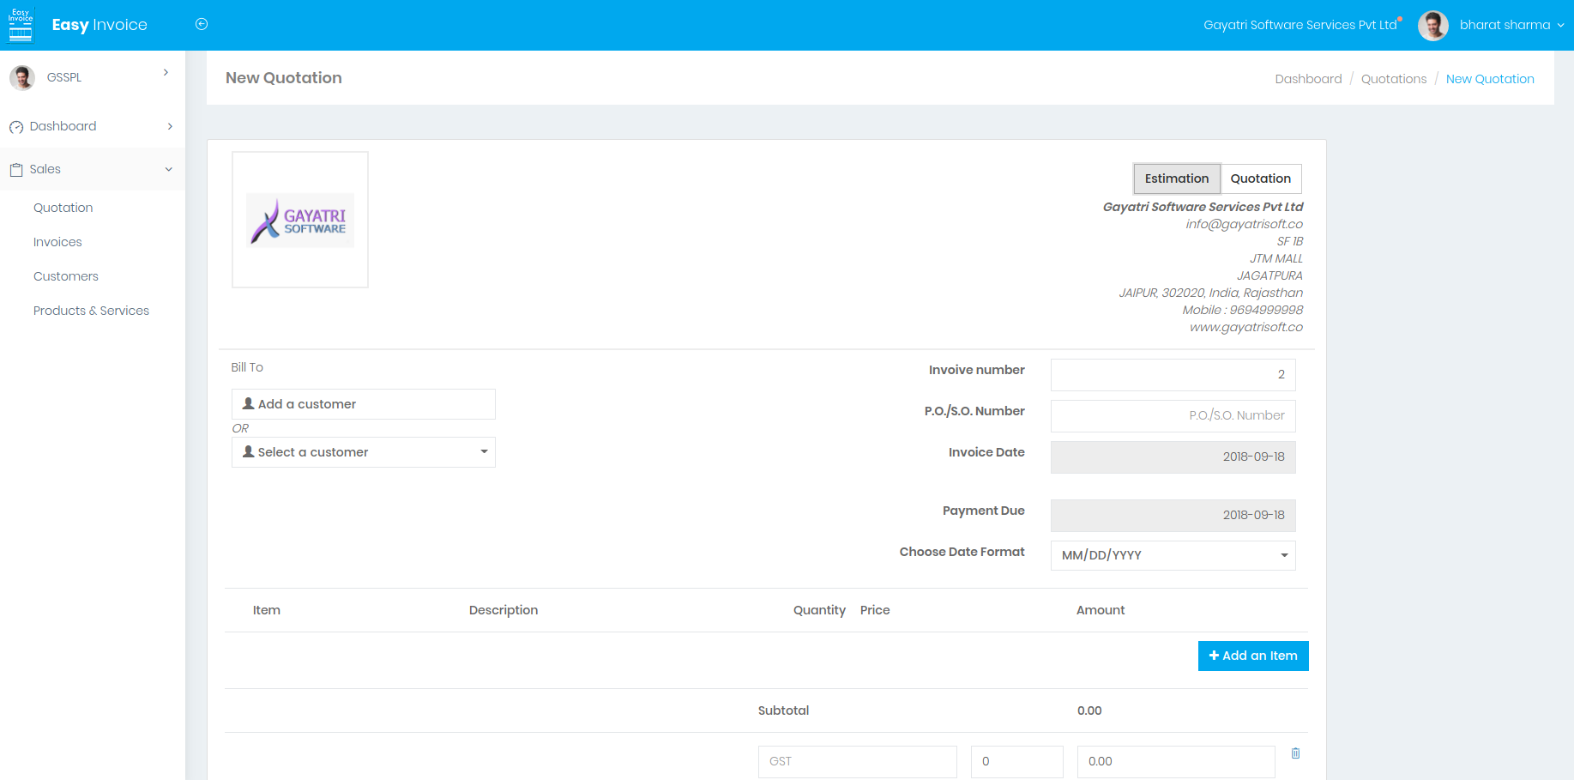Click the person icon in Select a customer field
The width and height of the screenshot is (1574, 780).
pos(248,451)
